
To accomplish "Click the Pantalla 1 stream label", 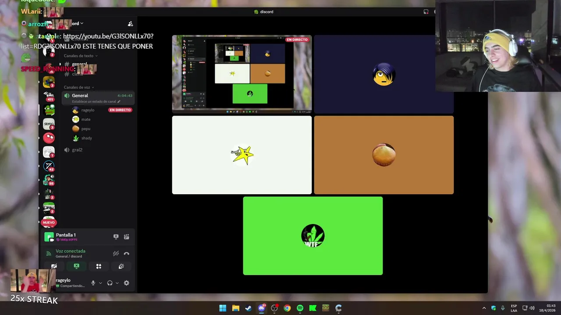I will click(66, 235).
